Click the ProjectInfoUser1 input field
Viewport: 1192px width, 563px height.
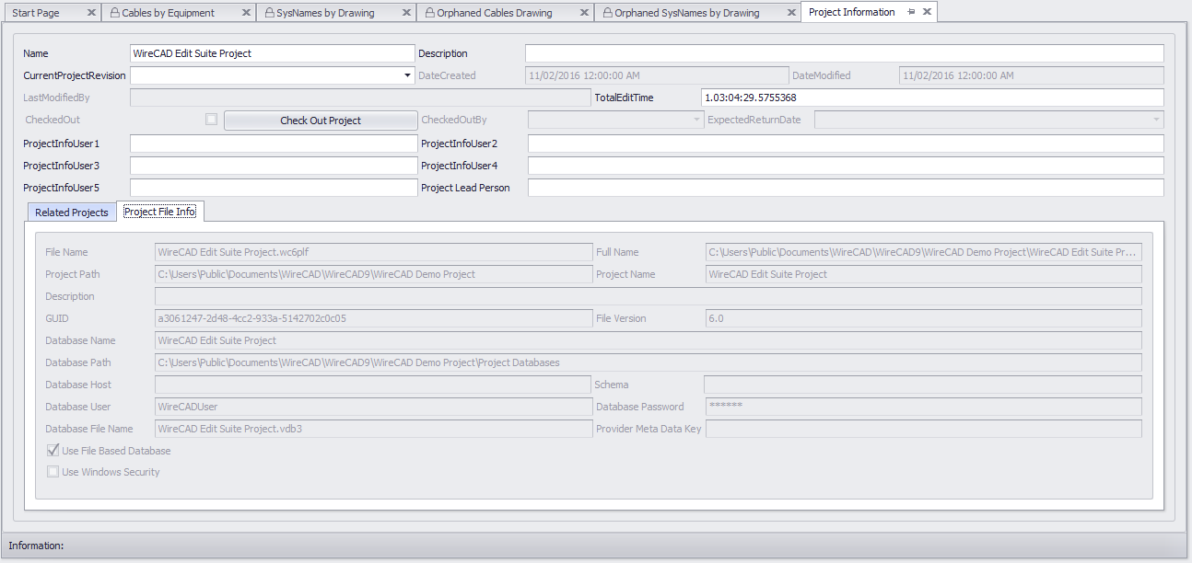[x=274, y=144]
